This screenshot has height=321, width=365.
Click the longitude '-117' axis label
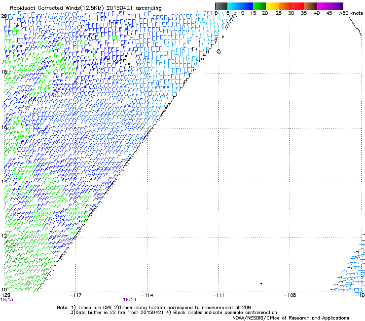pos(75,295)
